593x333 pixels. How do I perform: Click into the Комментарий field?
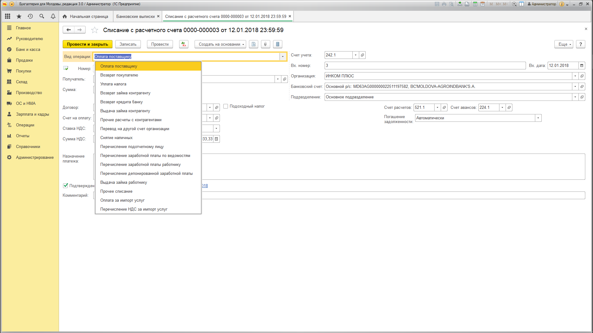click(340, 195)
